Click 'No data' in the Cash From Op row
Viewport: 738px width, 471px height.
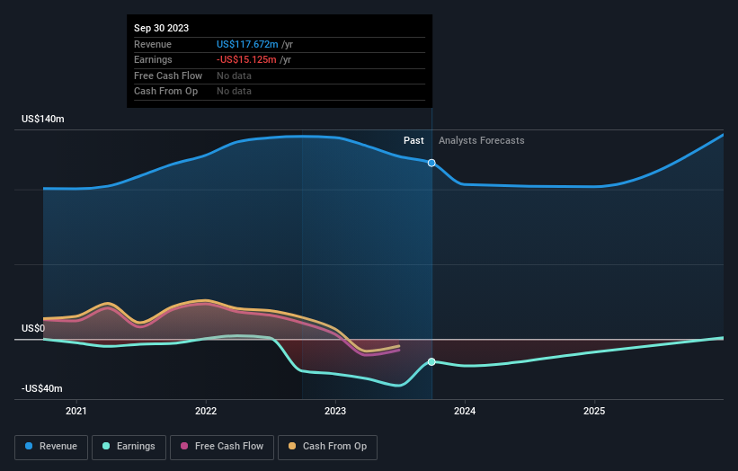234,92
